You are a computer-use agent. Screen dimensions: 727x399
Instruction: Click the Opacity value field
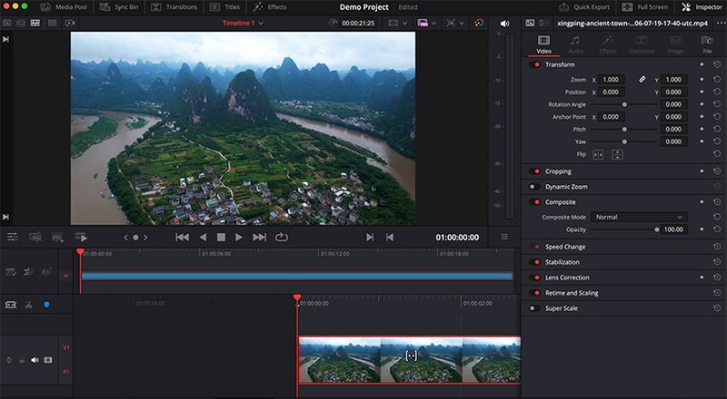[x=673, y=229]
